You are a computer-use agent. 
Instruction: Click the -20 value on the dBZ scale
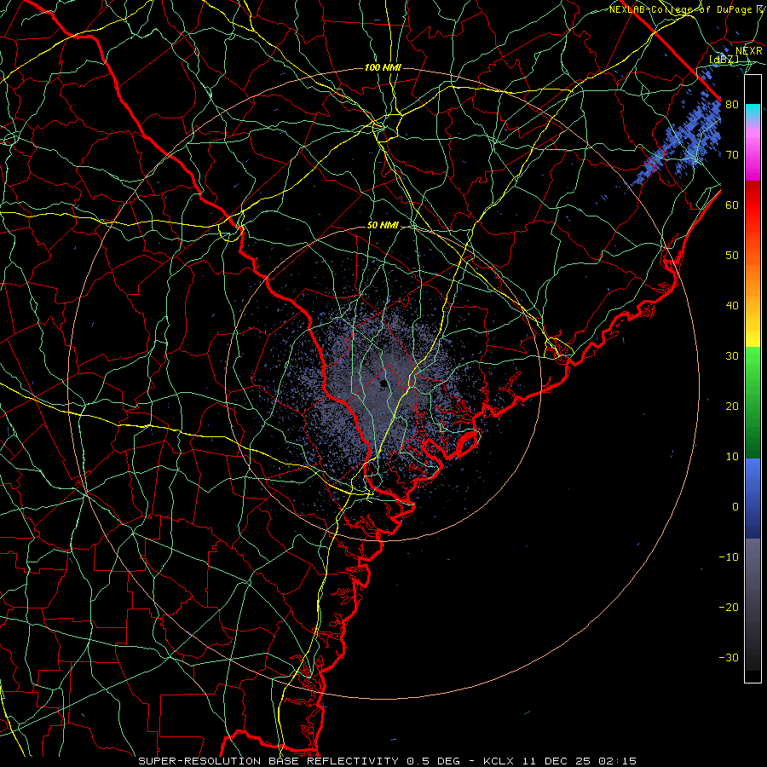tap(729, 608)
